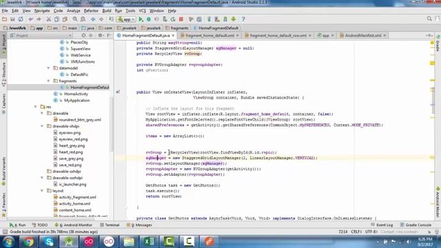Run the app with the green play icon
441x248 pixels.
click(141, 19)
